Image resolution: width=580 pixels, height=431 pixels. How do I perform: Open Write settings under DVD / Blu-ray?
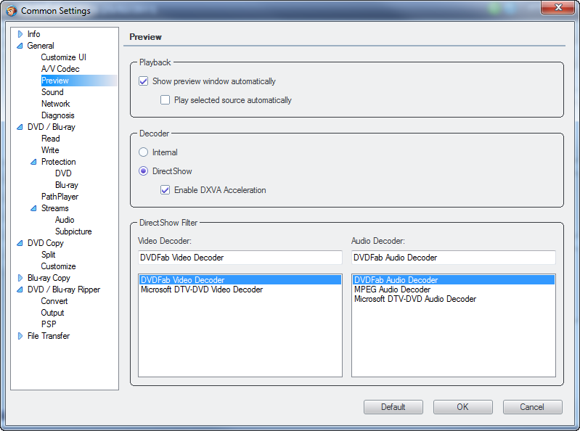pyautogui.click(x=50, y=150)
